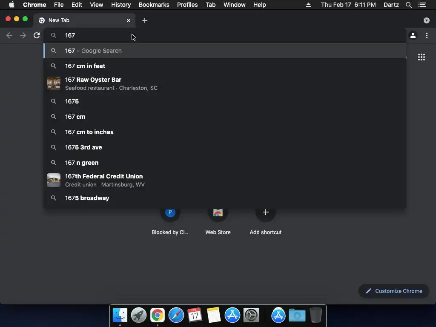The width and height of the screenshot is (436, 327).
Task: Open the Chrome profile avatar icon
Action: click(413, 35)
